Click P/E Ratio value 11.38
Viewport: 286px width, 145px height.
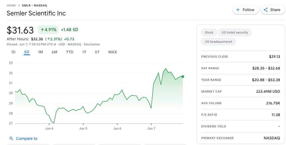point(276,115)
